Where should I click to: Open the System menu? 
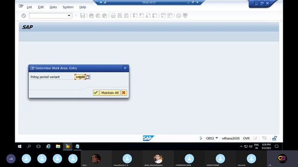pyautogui.click(x=68, y=7)
